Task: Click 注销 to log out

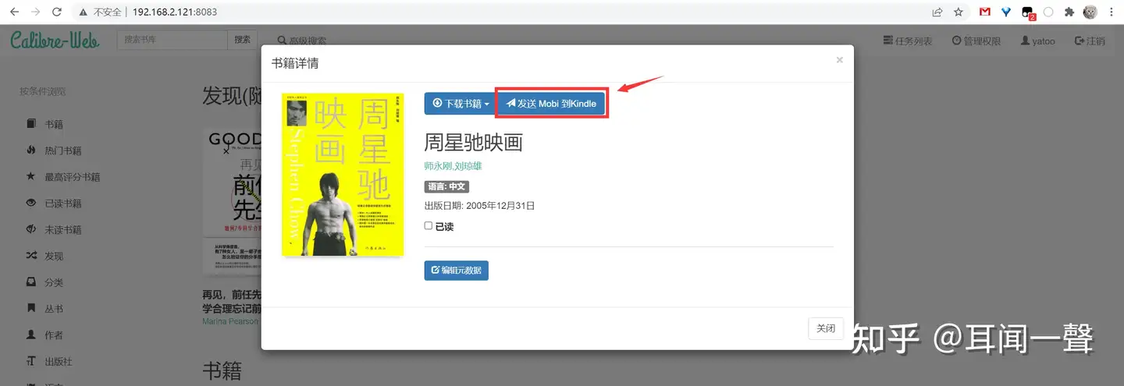Action: pos(1090,41)
